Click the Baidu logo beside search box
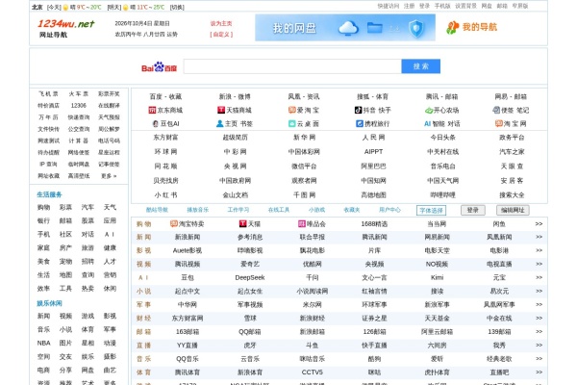The image size is (577, 385). [159, 67]
